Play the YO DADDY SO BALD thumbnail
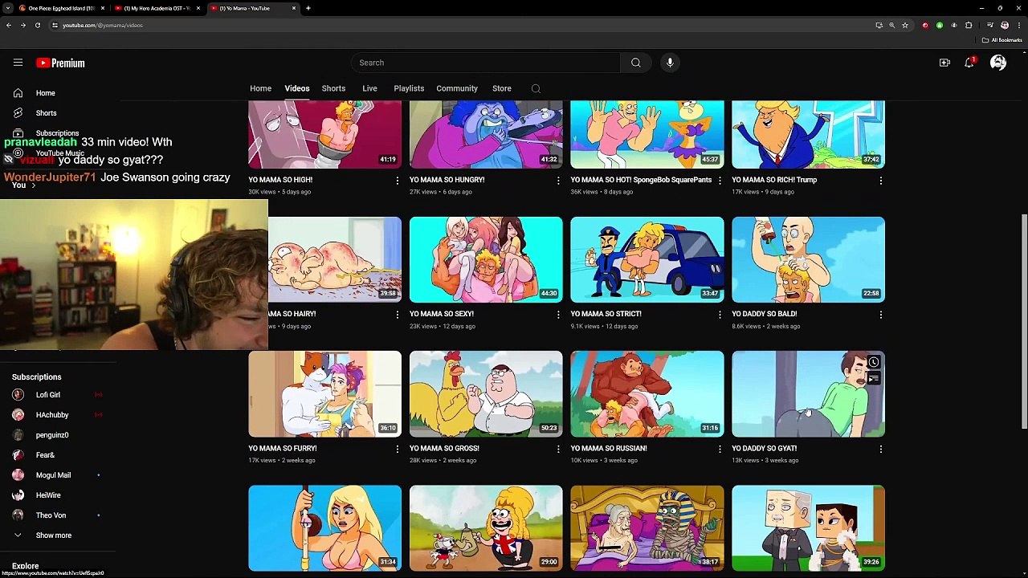Screen dimensions: 1028x578 [x=809, y=260]
